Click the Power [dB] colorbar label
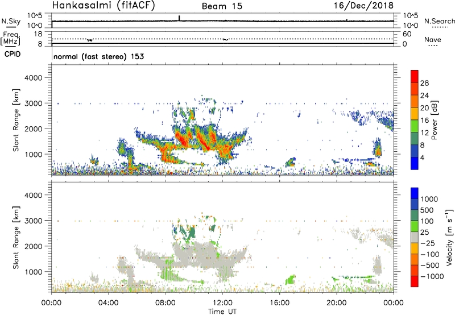The width and height of the screenshot is (455, 315). point(434,120)
